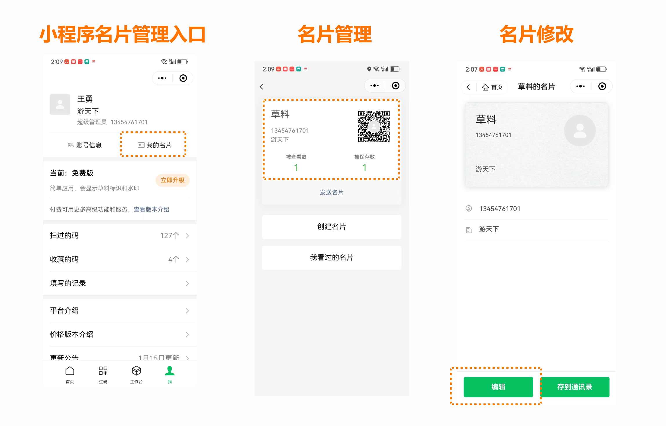Click the 存到通讯录 button
666x426 pixels.
point(575,387)
